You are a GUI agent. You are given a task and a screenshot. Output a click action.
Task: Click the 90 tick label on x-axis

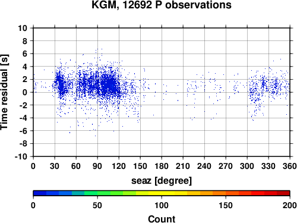[x=97, y=166]
